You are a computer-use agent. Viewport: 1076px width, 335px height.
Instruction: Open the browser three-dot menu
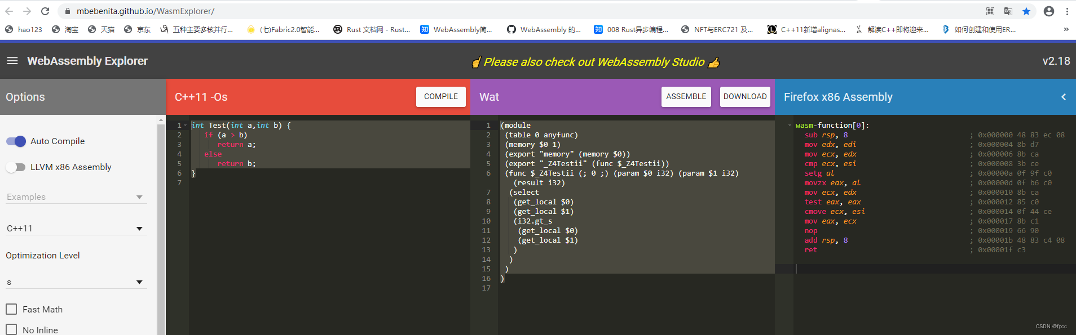1067,11
